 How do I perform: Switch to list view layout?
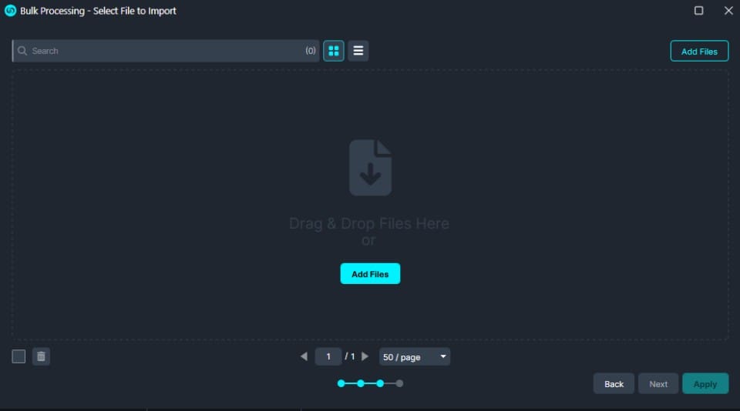(x=358, y=51)
